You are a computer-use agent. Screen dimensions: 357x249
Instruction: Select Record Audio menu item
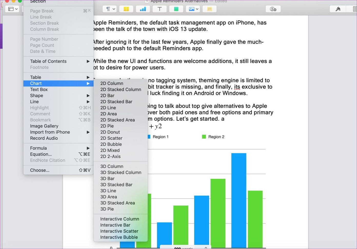58,138
